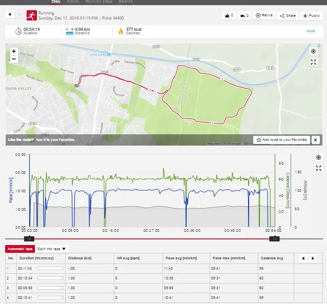Image resolution: width=327 pixels, height=304 pixels.
Task: Click the stopwatch duration icon
Action: tap(18, 31)
